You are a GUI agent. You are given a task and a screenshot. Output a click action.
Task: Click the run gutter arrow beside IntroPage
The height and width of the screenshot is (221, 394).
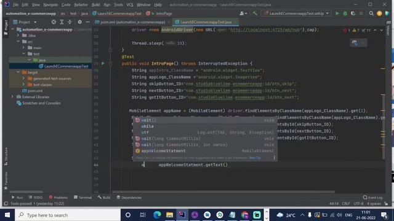point(103,63)
